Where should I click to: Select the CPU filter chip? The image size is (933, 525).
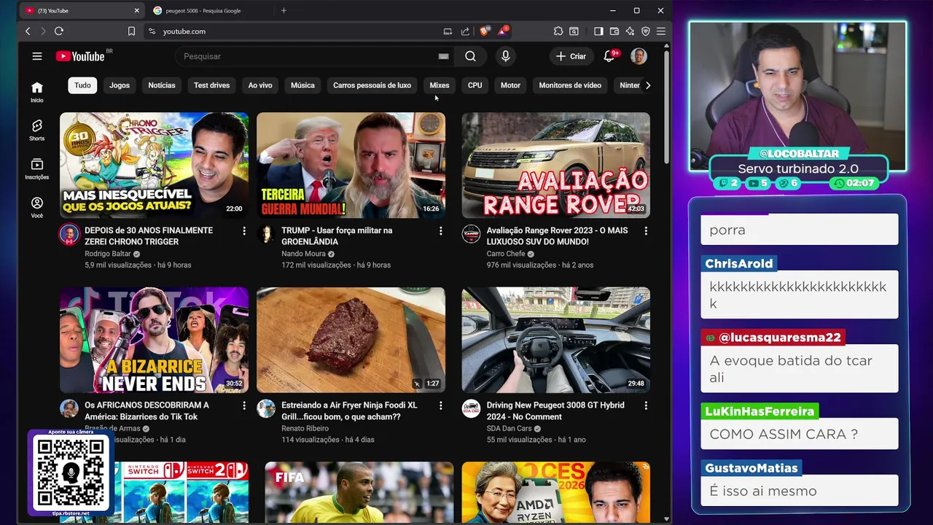tap(475, 85)
